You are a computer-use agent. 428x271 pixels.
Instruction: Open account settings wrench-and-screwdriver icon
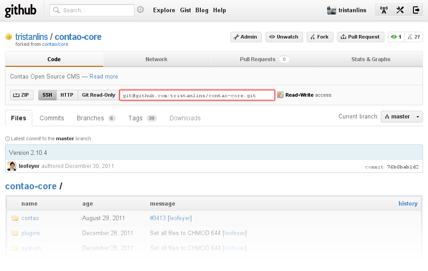400,10
